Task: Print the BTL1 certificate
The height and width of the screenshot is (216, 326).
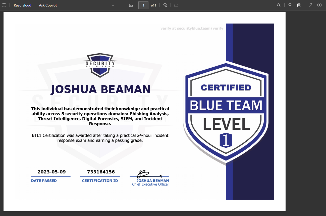Action: tap(290, 5)
